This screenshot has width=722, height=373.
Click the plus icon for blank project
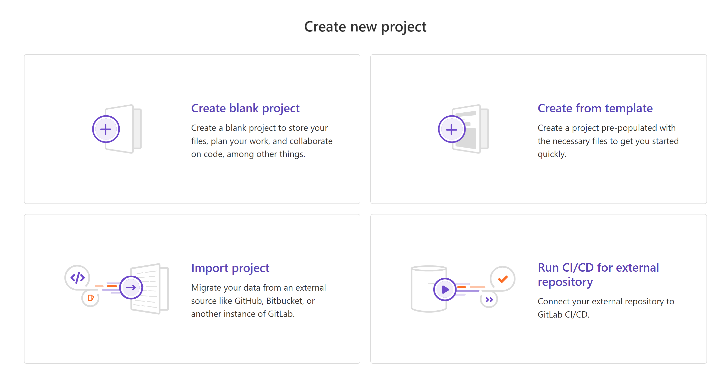106,129
